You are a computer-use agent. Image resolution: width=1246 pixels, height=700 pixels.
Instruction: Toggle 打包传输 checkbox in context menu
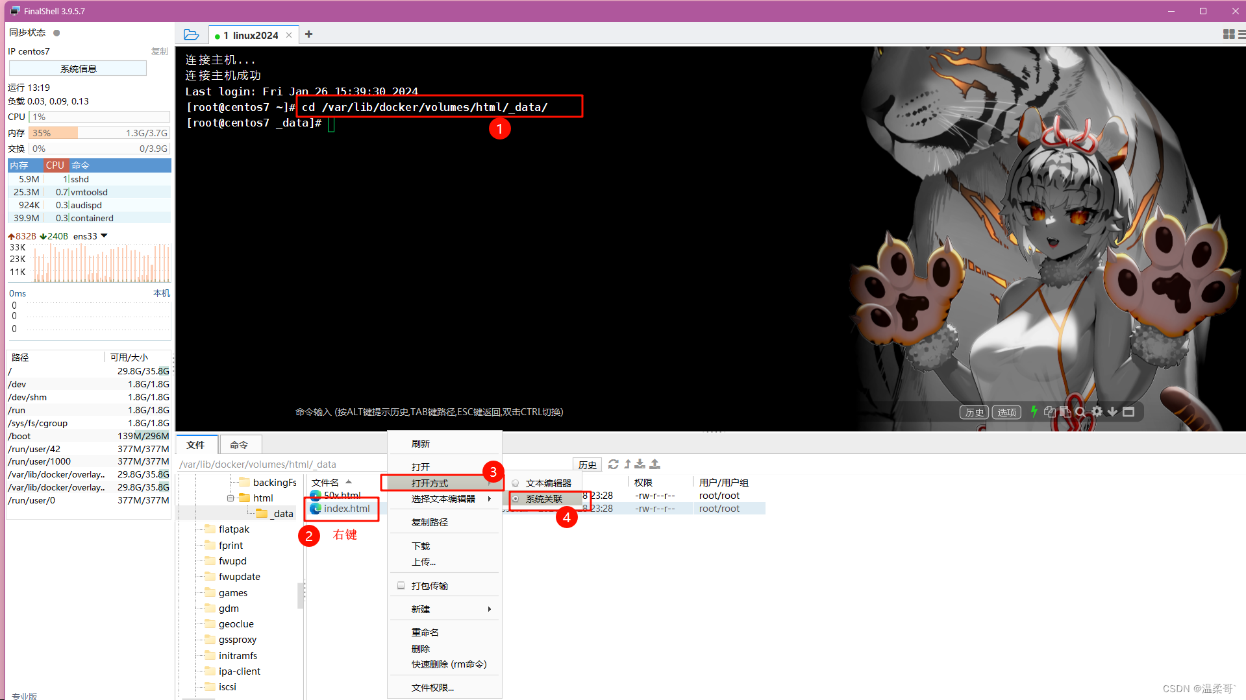(401, 585)
